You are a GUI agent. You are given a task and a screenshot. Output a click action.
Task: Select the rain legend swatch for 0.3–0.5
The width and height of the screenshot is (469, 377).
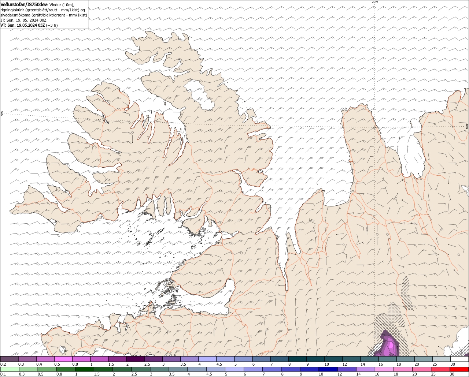point(28,369)
